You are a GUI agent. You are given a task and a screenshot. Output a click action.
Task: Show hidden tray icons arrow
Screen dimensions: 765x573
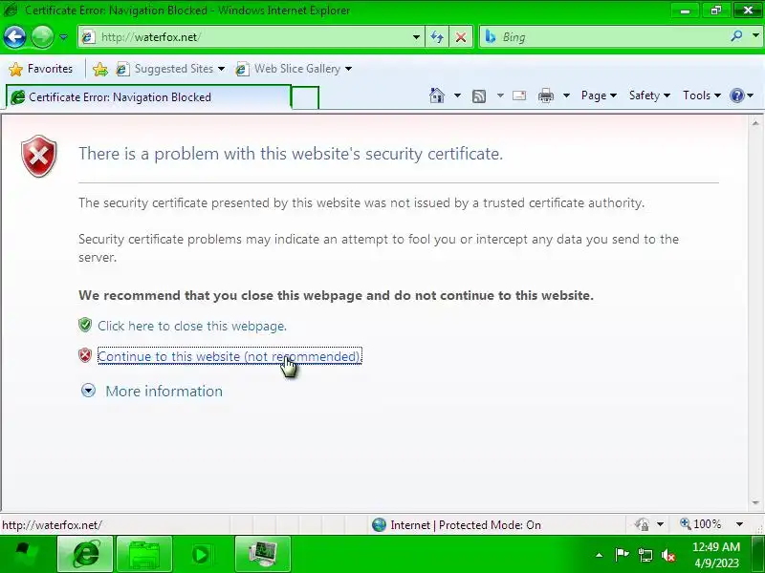600,555
